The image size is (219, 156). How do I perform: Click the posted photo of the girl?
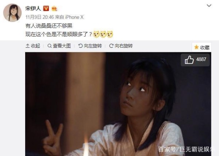pyautogui.click(x=118, y=104)
